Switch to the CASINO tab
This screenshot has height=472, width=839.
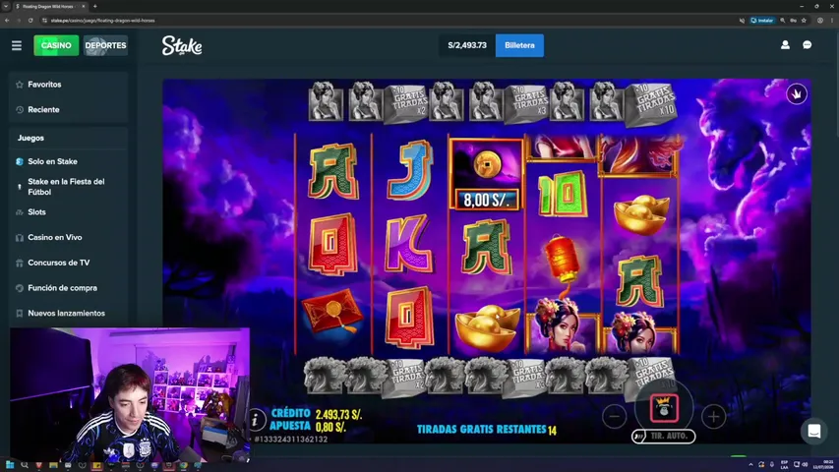click(x=56, y=45)
